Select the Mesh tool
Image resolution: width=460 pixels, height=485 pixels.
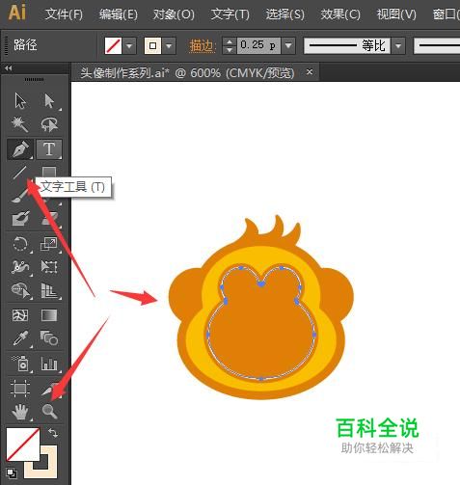point(20,315)
